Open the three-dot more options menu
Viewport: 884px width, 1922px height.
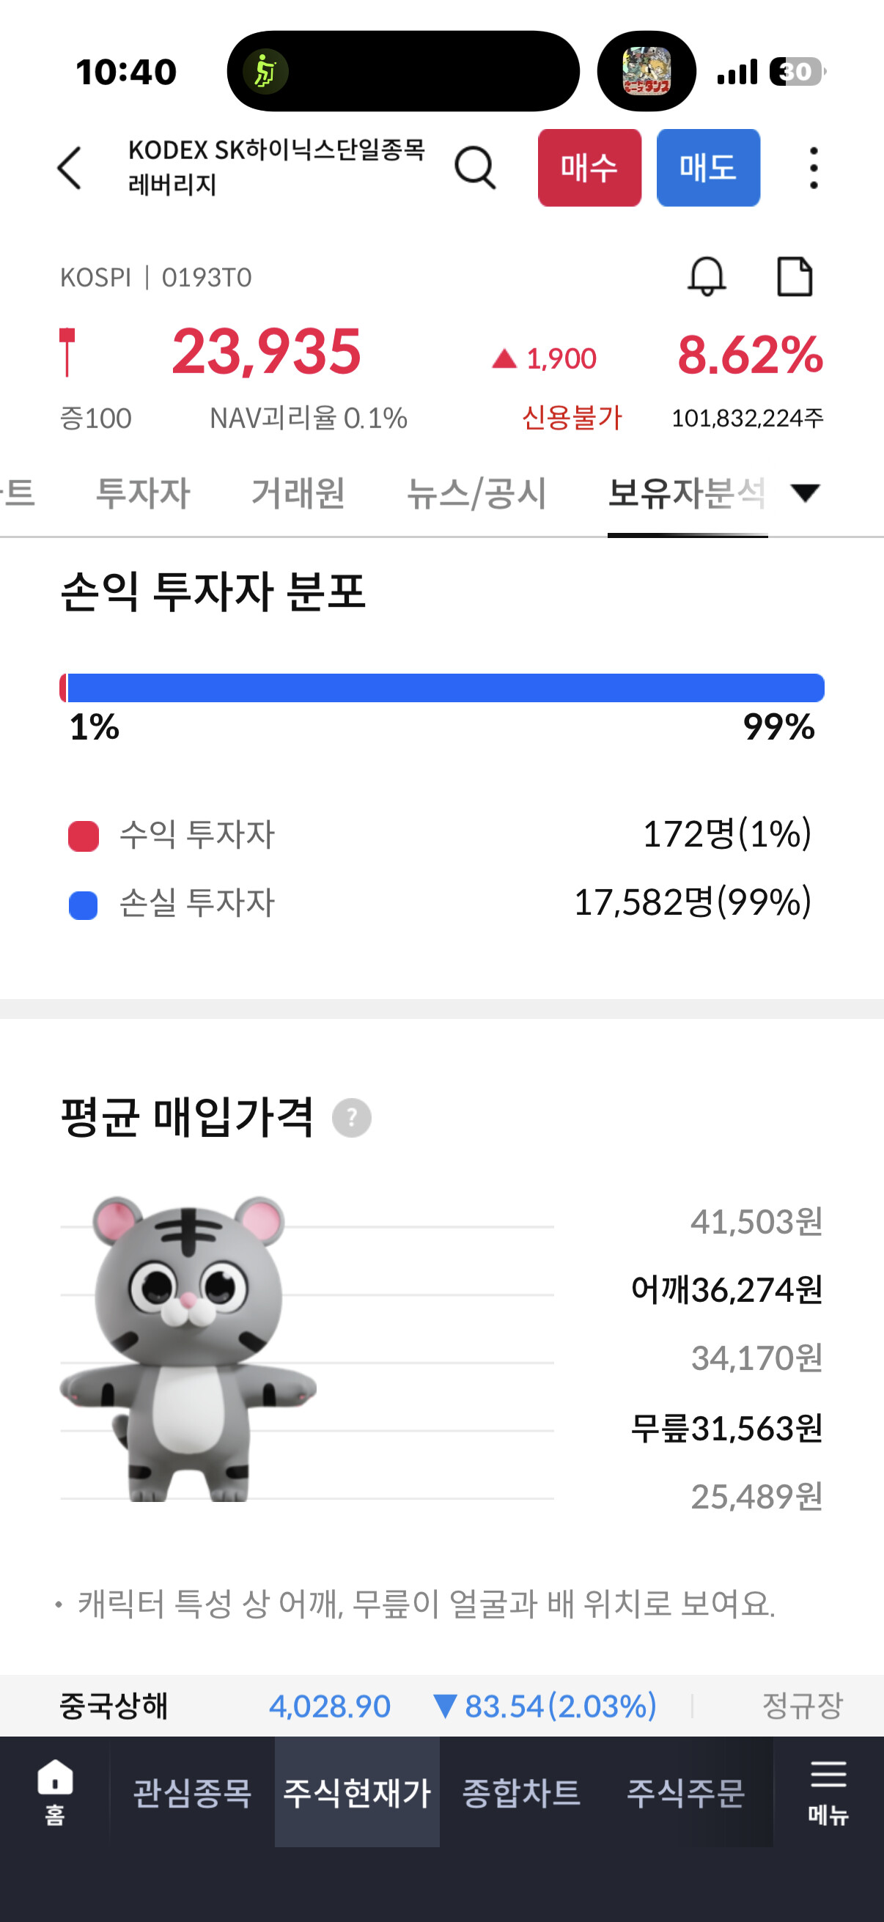813,168
